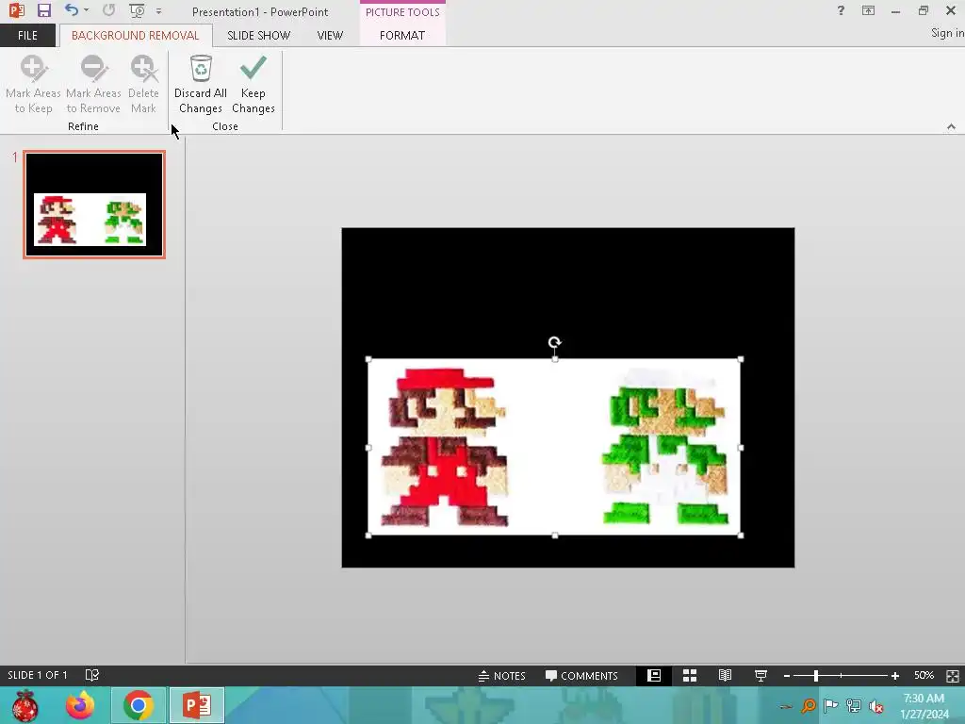
Task: Select the Delete Mark tool
Action: tap(143, 84)
